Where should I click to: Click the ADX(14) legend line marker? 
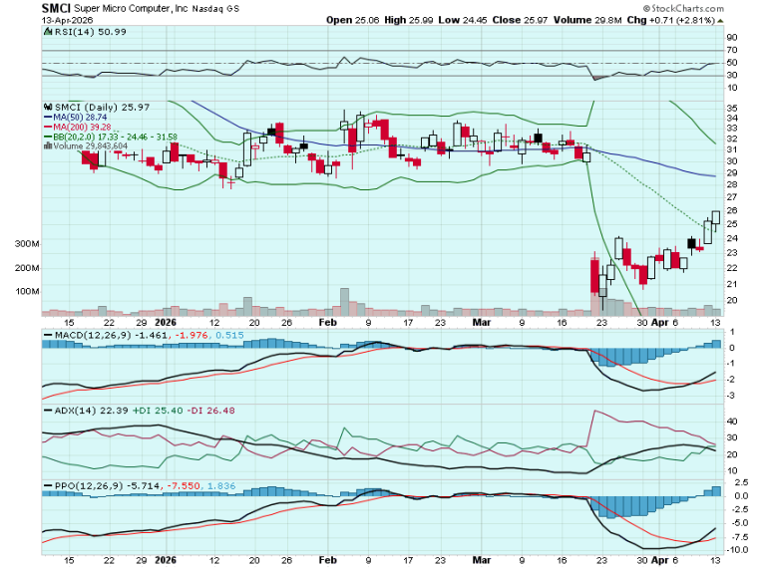46,410
